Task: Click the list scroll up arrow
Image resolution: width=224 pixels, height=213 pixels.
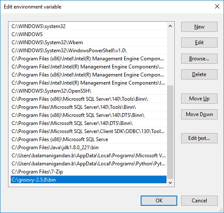Action: 170,26
